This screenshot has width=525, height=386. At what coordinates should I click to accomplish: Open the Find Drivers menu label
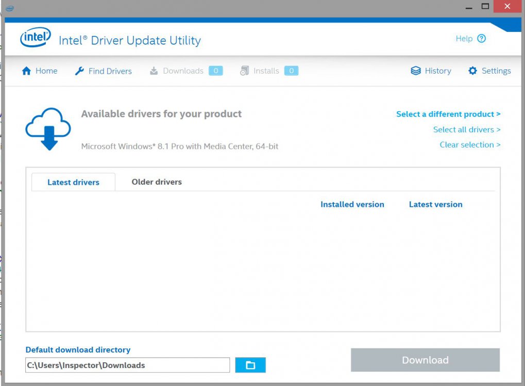click(110, 71)
